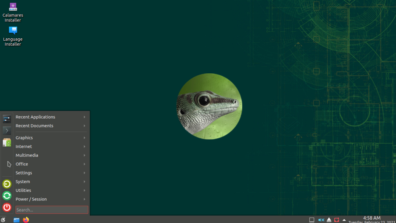Open the Calamares Installer desktop icon
The width and height of the screenshot is (396, 223).
(13, 7)
